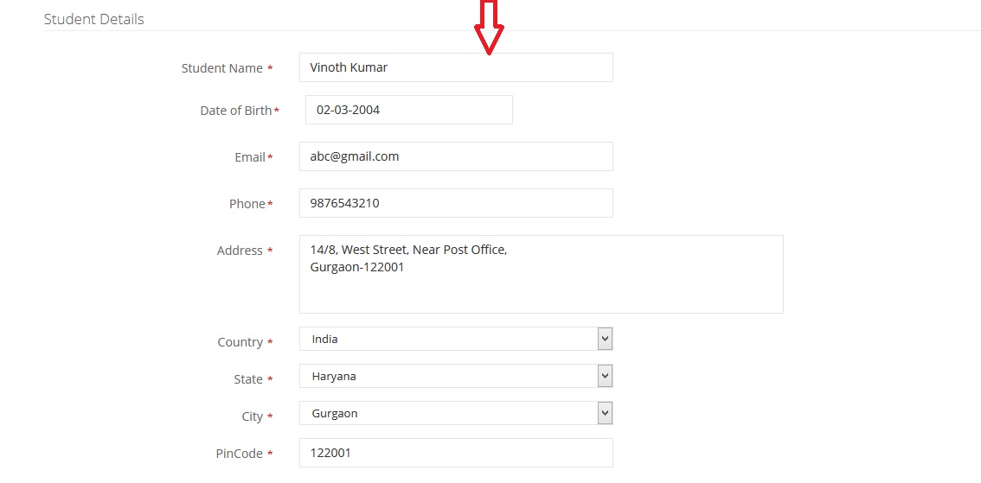Viewport: 981px width, 483px height.
Task: Click the "Student Name" text label
Action: [x=221, y=68]
